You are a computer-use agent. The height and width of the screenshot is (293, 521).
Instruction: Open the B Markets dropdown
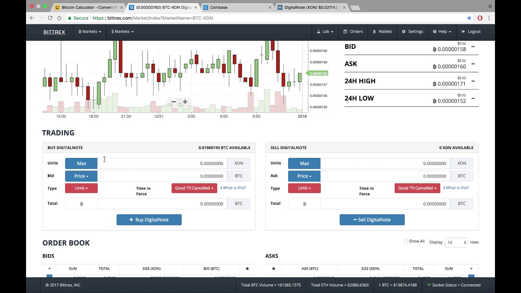coord(90,32)
